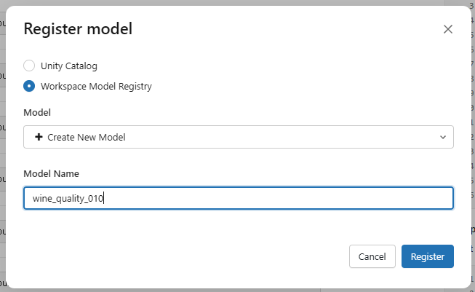Click the blue Register button
Screen dimensions: 475x292
pos(427,256)
